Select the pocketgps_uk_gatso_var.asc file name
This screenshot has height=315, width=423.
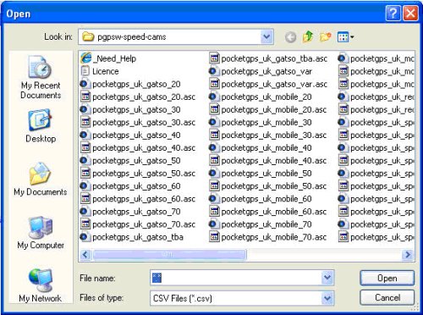(274, 84)
